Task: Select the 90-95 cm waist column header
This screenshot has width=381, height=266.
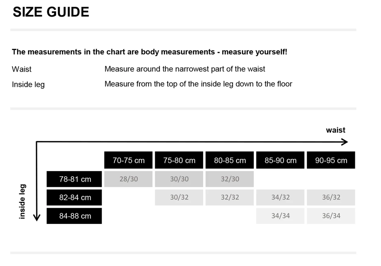Action: (331, 160)
